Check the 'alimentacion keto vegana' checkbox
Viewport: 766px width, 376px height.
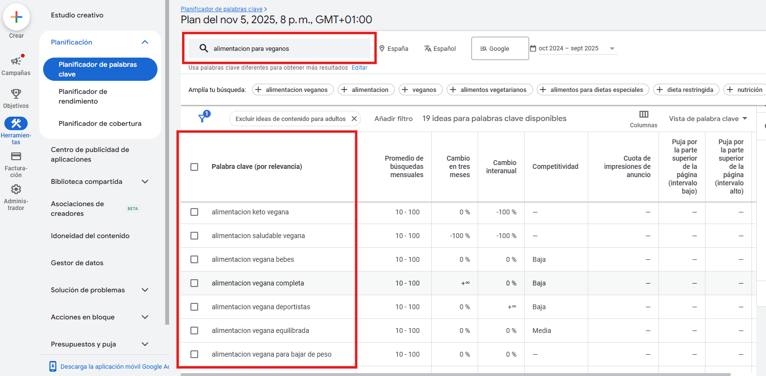(x=194, y=212)
